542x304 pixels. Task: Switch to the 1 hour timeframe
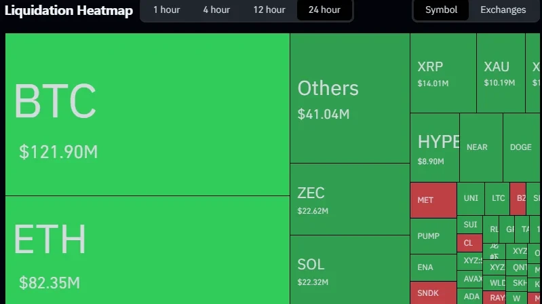167,9
